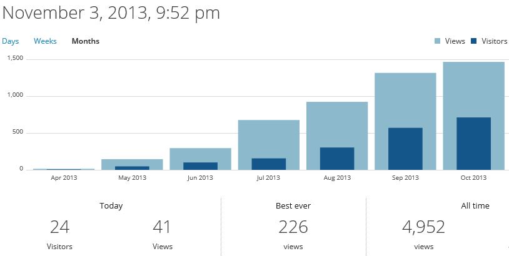Click today's 24 visitors count
The width and height of the screenshot is (509, 256).
click(x=59, y=227)
